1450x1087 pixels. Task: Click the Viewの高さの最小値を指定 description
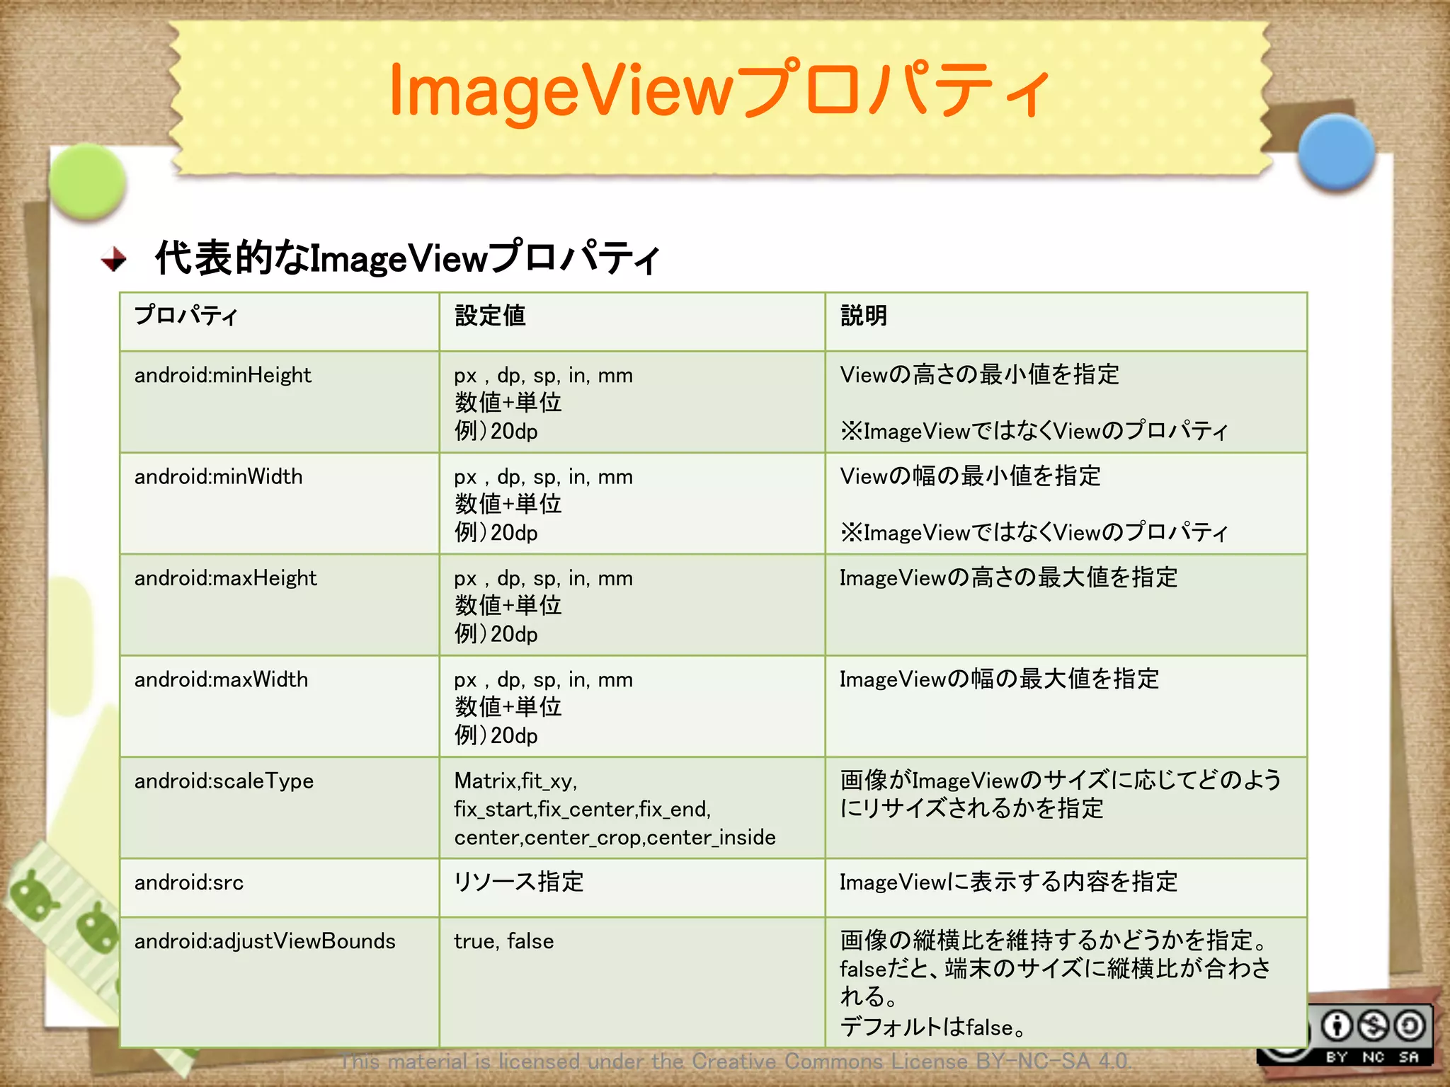[980, 374]
